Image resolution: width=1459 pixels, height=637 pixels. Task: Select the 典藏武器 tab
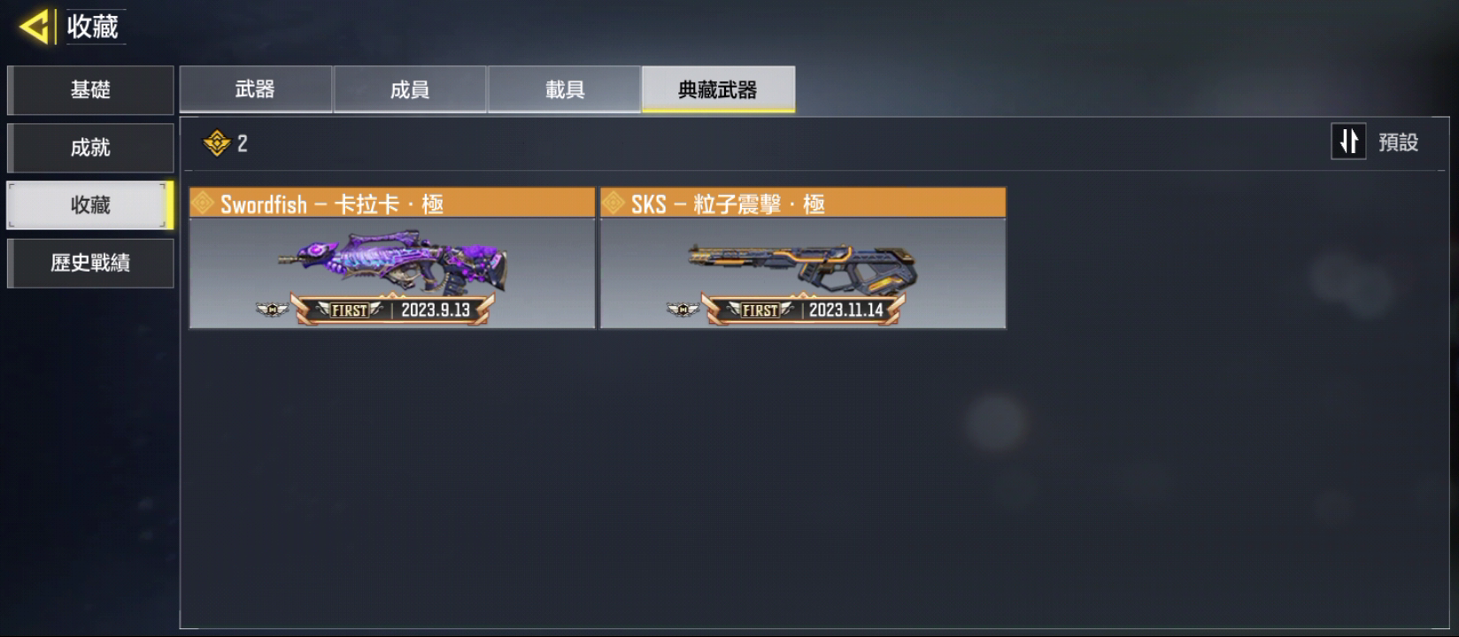tap(718, 89)
